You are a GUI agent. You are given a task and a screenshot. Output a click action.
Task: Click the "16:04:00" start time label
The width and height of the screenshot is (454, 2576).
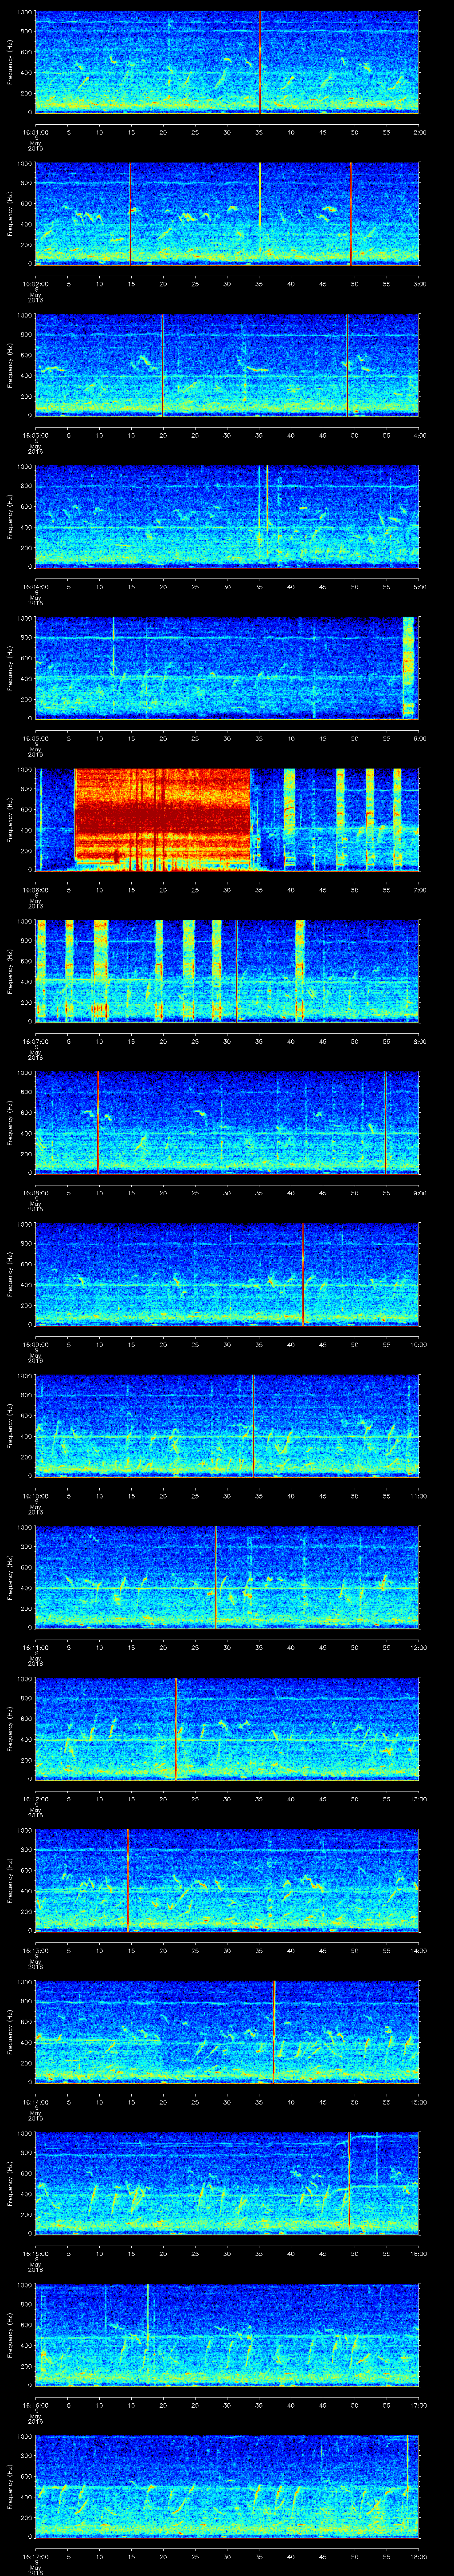[x=36, y=586]
